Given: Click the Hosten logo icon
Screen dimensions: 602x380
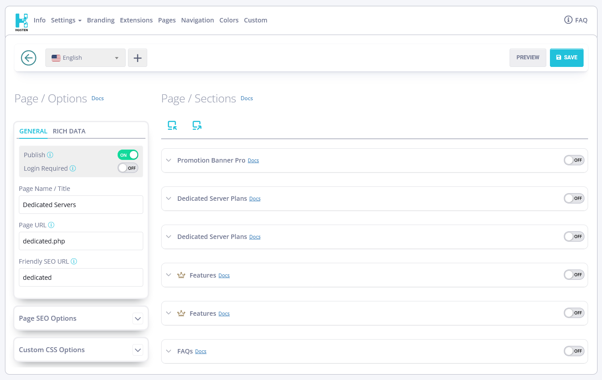Looking at the screenshot, I should point(21,21).
